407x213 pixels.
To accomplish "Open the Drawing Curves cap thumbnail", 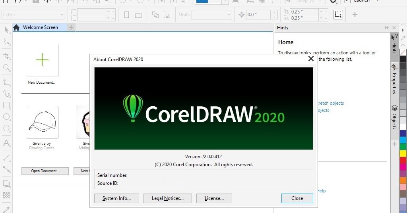I will pos(42,122).
